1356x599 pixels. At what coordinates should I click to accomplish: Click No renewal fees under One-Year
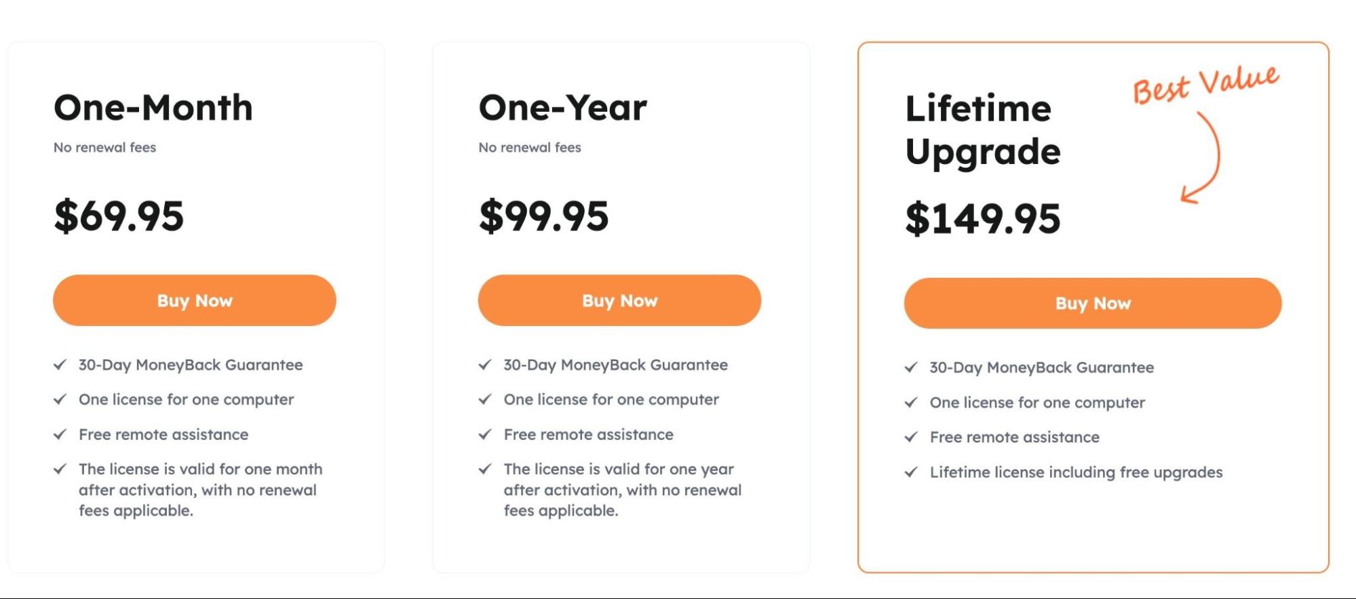[530, 147]
